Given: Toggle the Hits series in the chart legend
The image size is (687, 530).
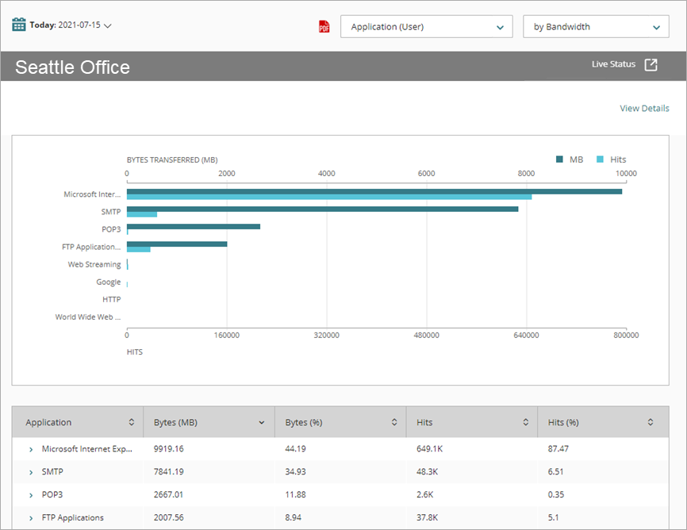Looking at the screenshot, I should click(x=610, y=159).
